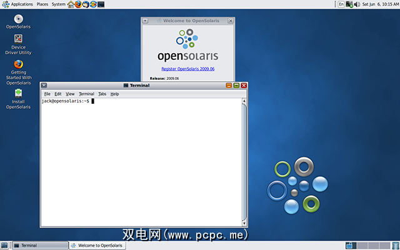The height and width of the screenshot is (250, 400).
Task: Open the Terminal File menu
Action: tap(47, 94)
